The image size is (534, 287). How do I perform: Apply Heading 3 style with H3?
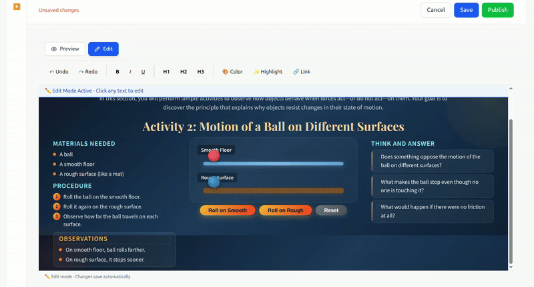[x=201, y=72]
